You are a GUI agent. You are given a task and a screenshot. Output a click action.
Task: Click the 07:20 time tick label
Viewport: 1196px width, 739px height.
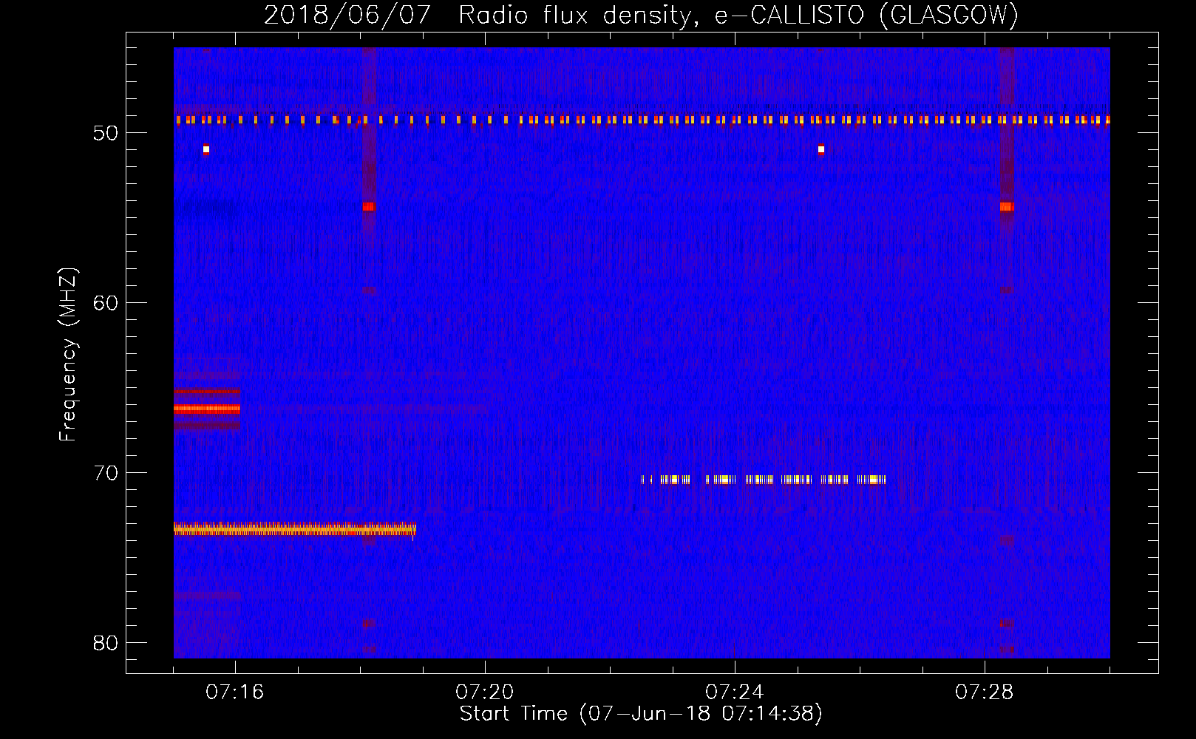[x=485, y=692]
